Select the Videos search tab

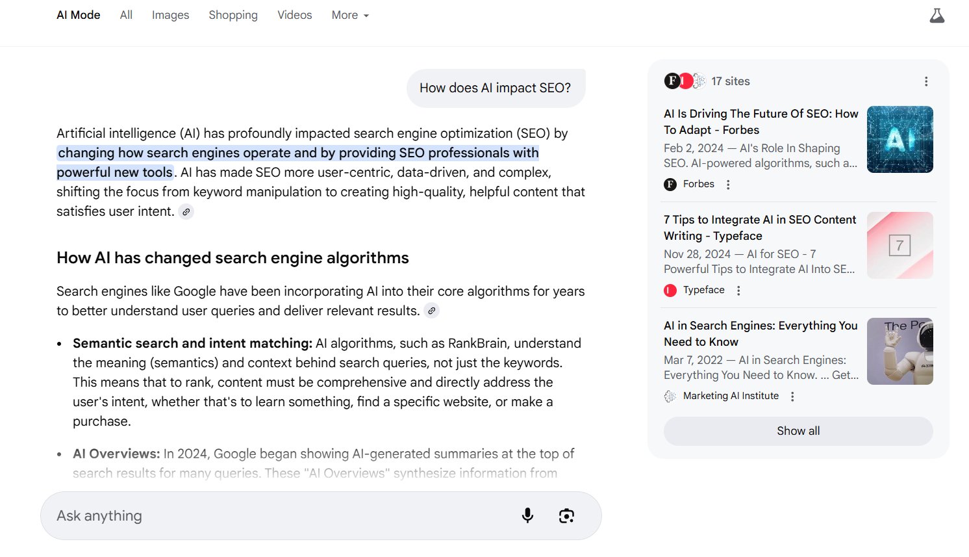click(x=294, y=15)
